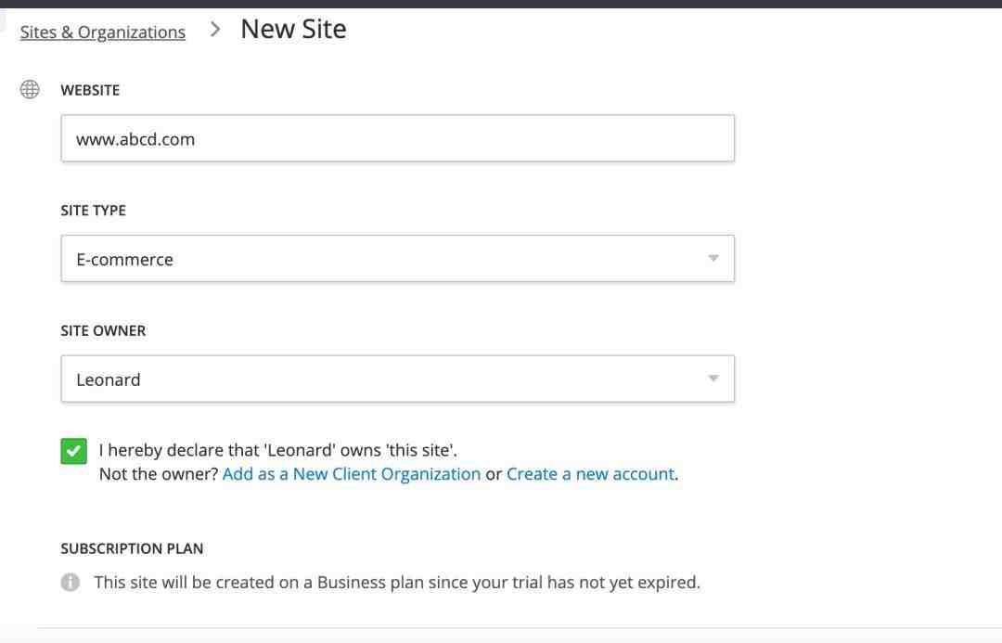1002x643 pixels.
Task: Click the SUBSCRIPTION PLAN heading
Action: click(133, 548)
